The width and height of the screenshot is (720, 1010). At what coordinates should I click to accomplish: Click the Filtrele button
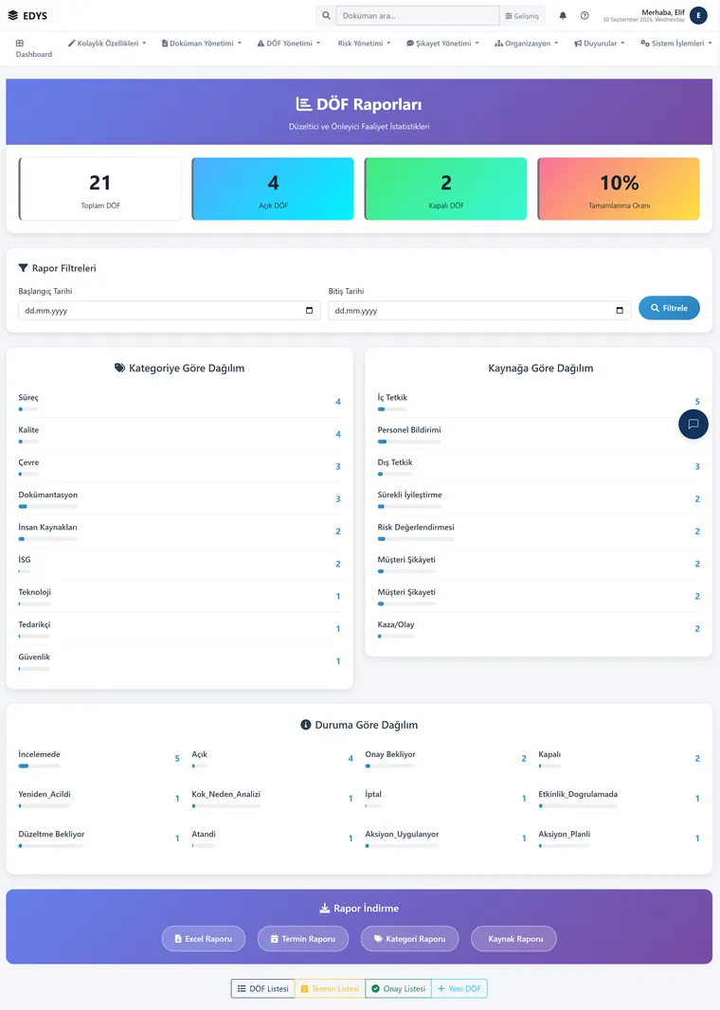[669, 308]
